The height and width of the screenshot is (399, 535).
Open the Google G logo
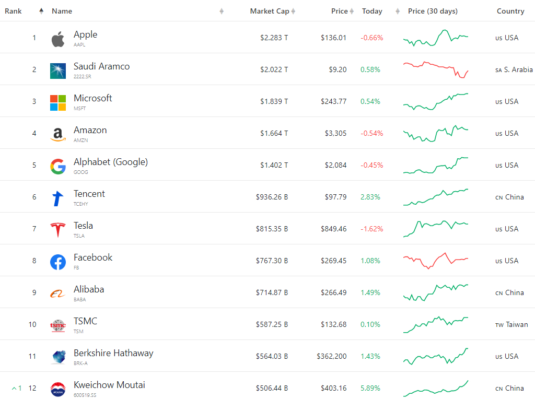coord(58,167)
